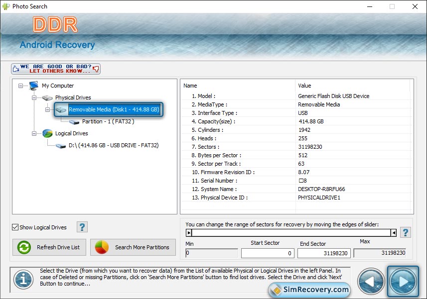Open help for sector range slider
The width and height of the screenshot is (427, 299).
pos(406,232)
